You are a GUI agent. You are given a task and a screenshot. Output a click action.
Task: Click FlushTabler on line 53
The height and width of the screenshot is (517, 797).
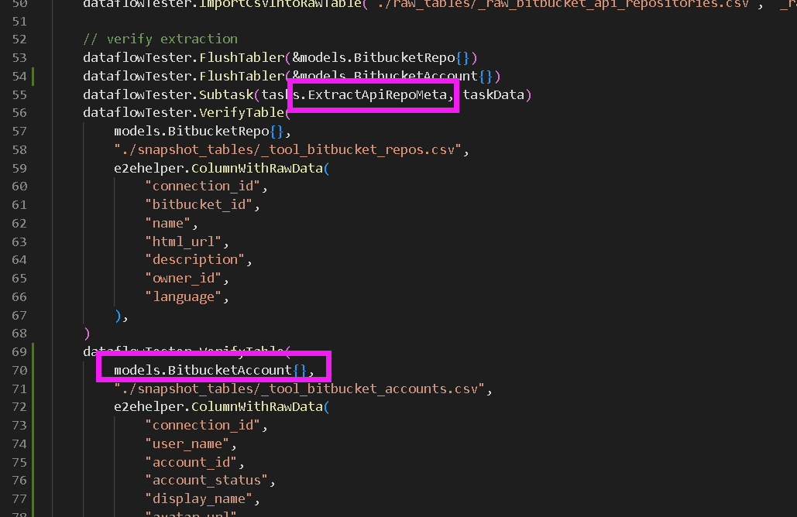[242, 58]
